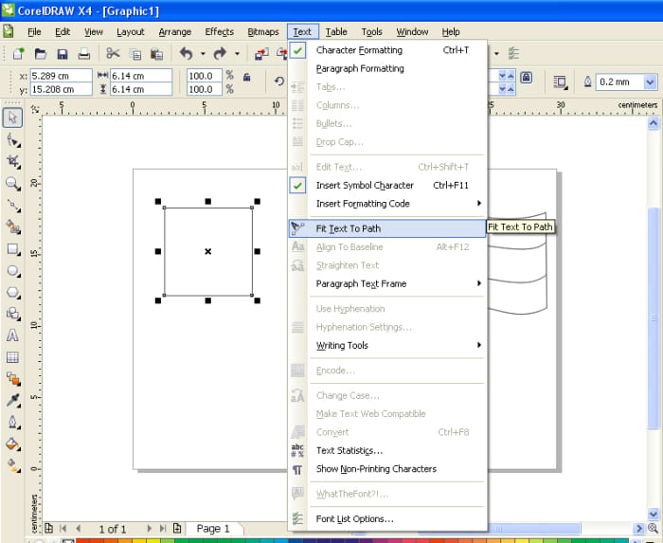
Task: Open the outline width 0.2 mm dropdown
Action: tap(650, 82)
